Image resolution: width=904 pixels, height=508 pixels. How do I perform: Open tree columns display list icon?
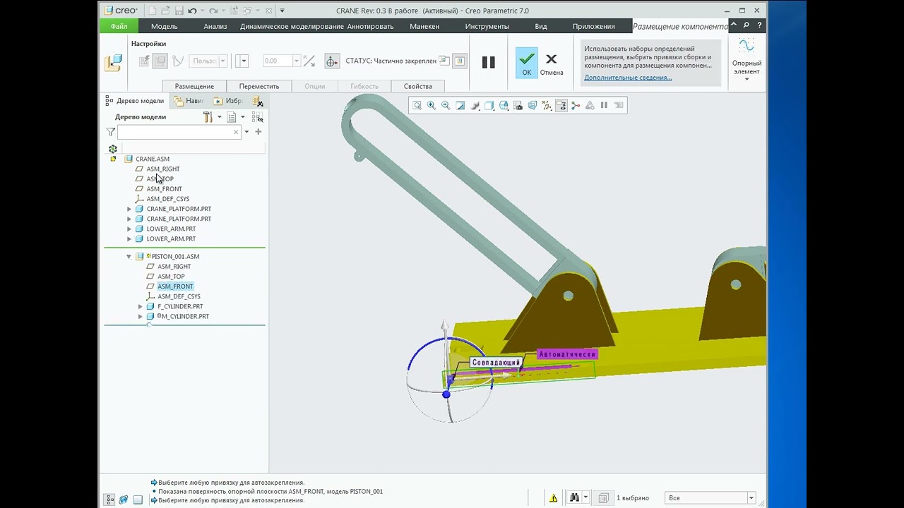(232, 116)
